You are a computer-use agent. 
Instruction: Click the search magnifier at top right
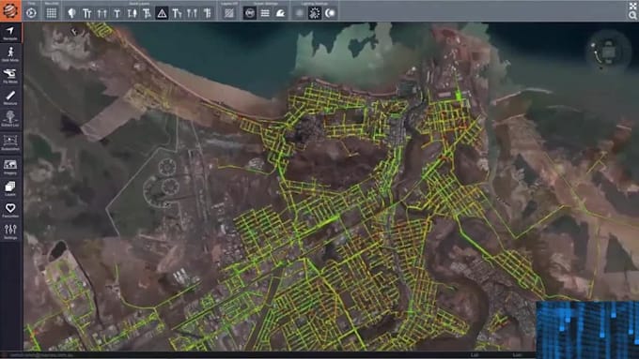click(x=632, y=15)
